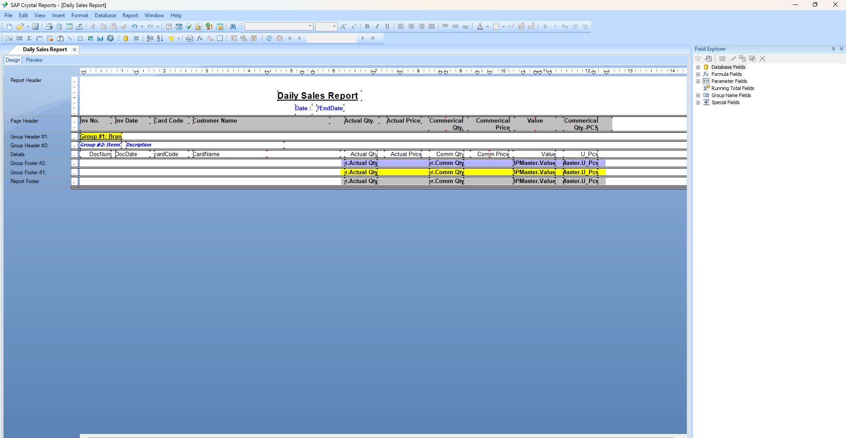Expand the Parameter Fields node
Screen dimensions: 846x438
(x=698, y=81)
